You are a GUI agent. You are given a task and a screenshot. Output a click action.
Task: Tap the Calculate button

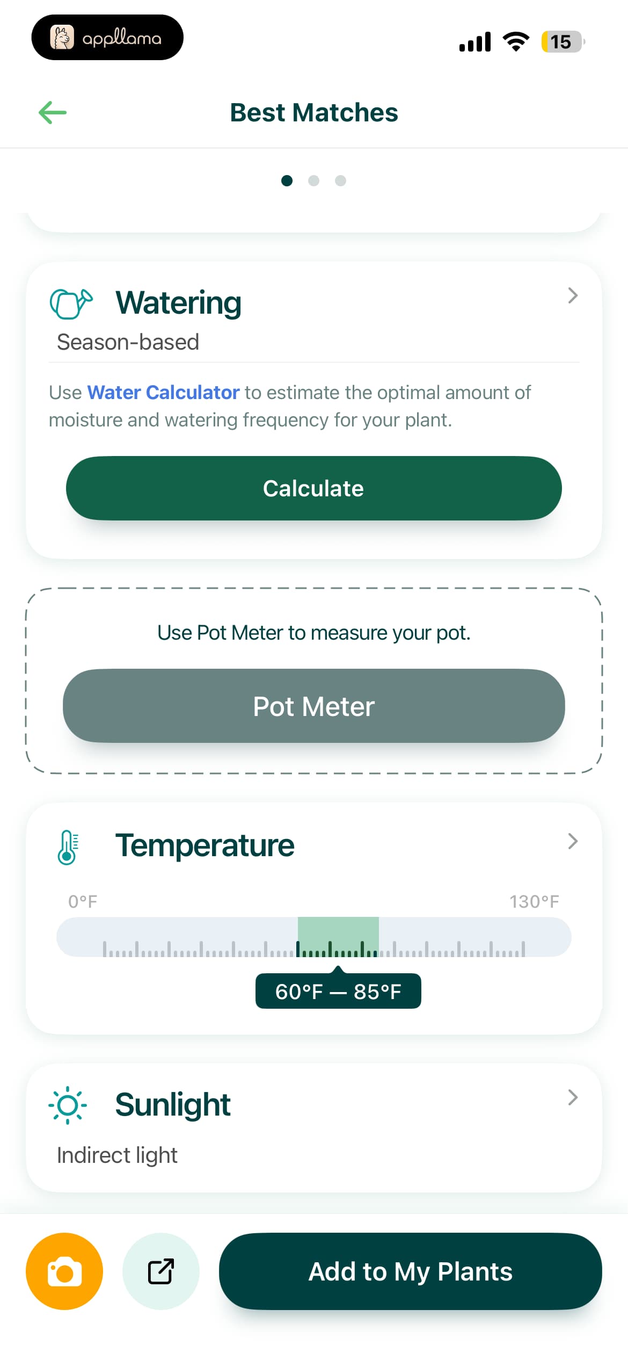click(x=314, y=488)
